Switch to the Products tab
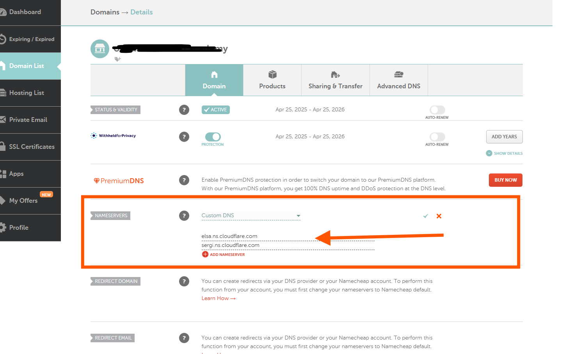 point(272,80)
